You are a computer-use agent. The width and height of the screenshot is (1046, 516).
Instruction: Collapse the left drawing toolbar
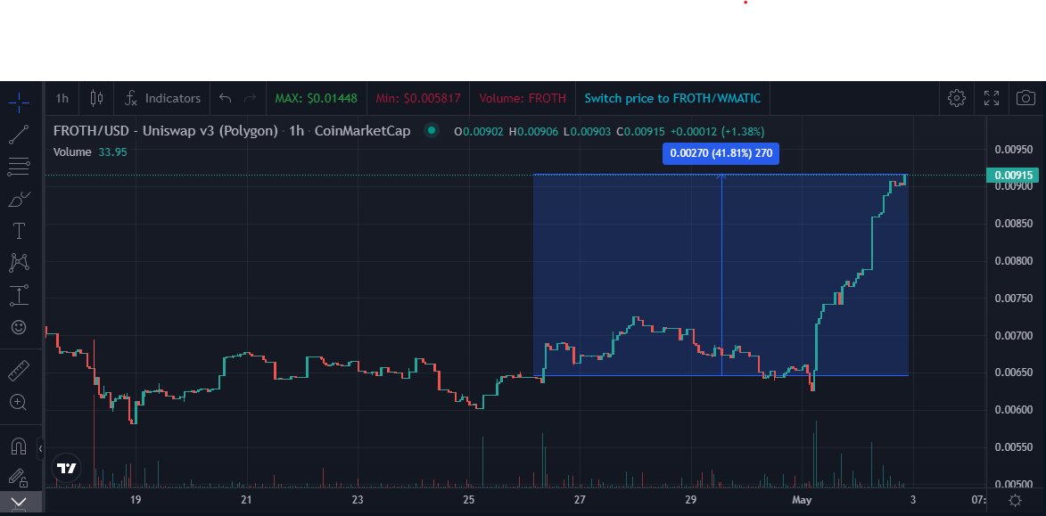(40, 448)
